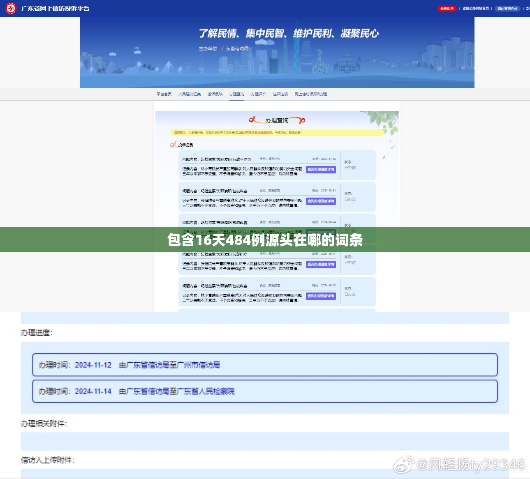This screenshot has width=530, height=479.
Task: Click the 时间: 2024-10-24 date text
Action: click(x=324, y=222)
